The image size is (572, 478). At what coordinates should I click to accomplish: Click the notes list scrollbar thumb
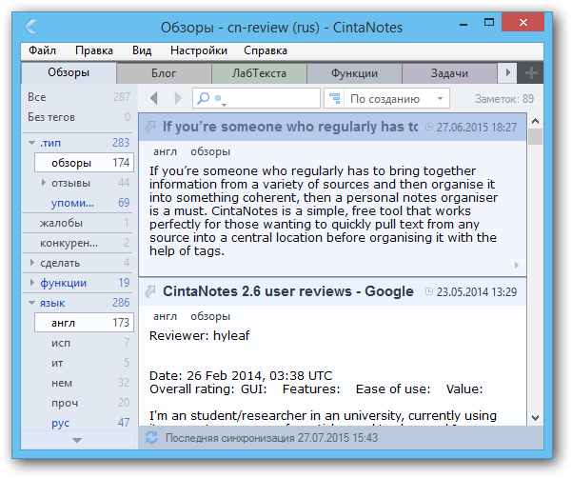[535, 137]
